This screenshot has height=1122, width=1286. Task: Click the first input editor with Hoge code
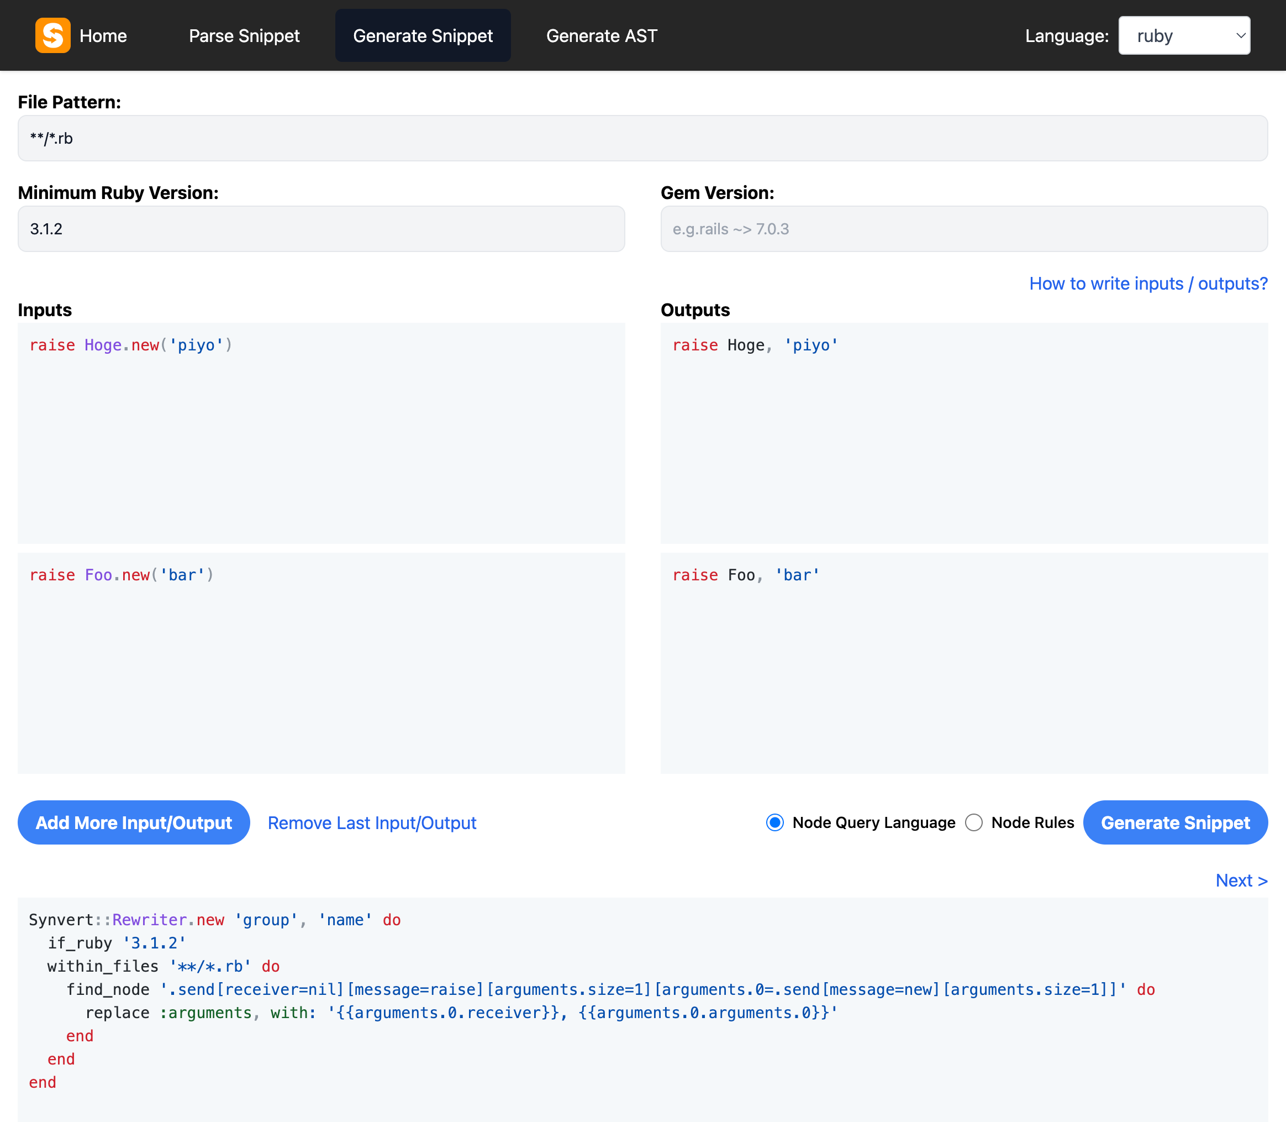tap(320, 432)
